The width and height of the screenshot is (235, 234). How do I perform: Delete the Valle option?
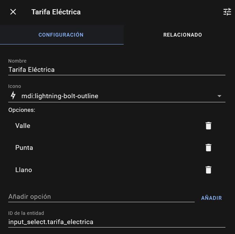click(208, 126)
